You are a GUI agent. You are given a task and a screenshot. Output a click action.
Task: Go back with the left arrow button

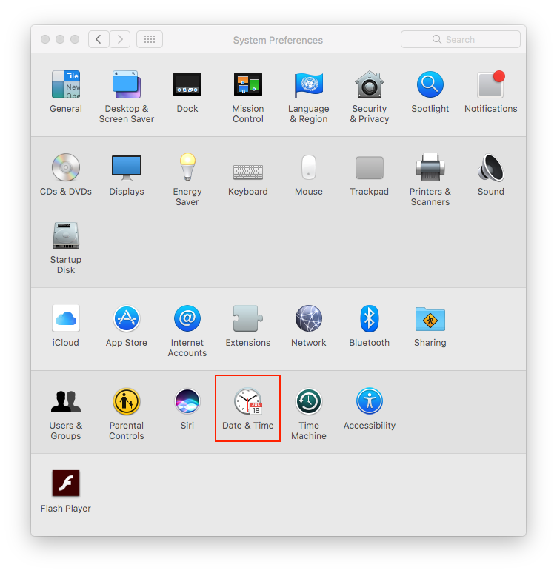[x=99, y=39]
